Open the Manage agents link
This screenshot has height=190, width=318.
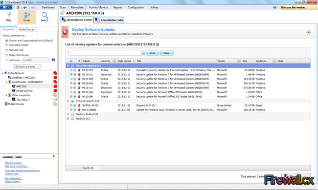coord(14,163)
